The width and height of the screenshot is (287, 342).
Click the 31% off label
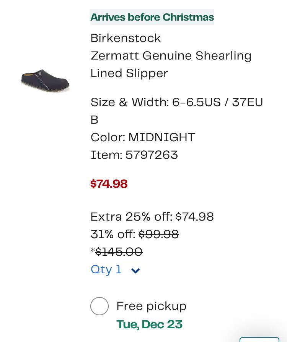113,234
